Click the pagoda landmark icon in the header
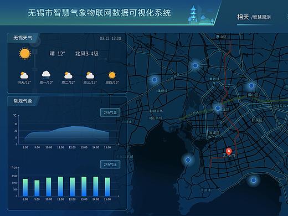Screen dimensions: 288x216 pyautogui.click(x=193, y=14)
